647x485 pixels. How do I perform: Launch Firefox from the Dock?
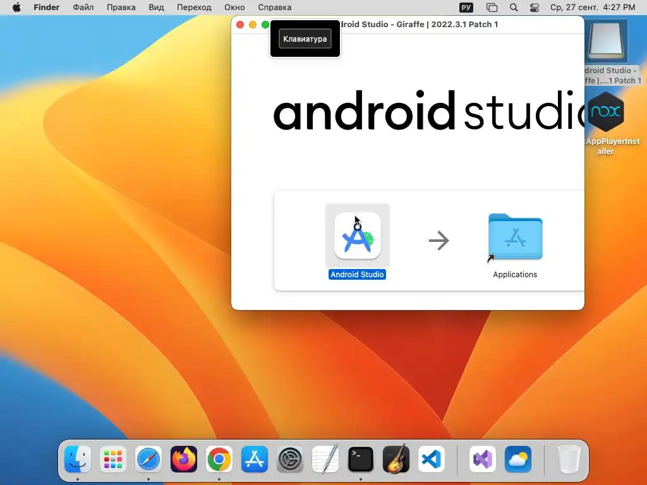[184, 458]
